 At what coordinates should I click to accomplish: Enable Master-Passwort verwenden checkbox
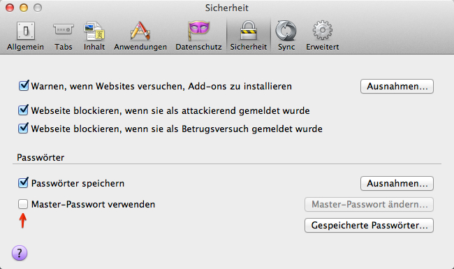click(23, 204)
